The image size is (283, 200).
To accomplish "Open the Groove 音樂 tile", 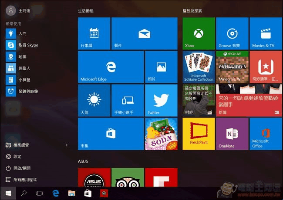I will coord(232,33).
